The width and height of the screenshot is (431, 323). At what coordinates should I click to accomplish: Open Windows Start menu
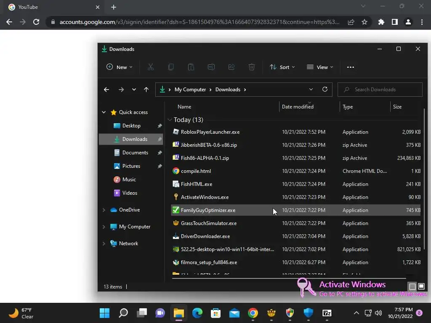[x=104, y=313]
